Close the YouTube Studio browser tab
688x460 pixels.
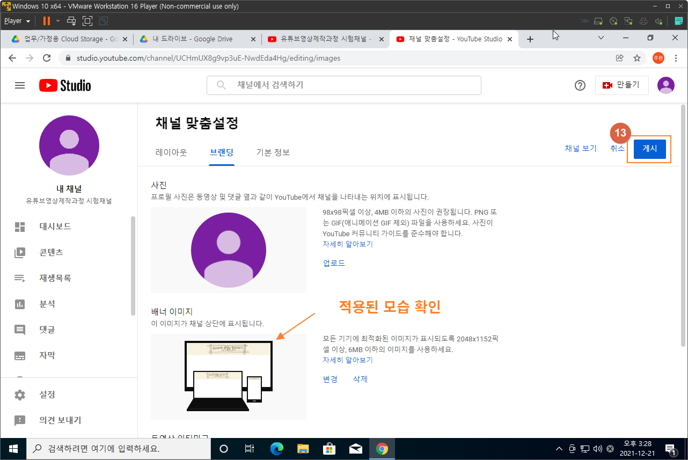click(510, 39)
